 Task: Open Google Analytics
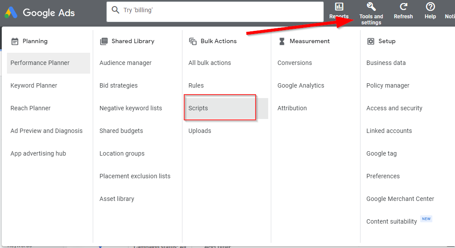coord(300,85)
